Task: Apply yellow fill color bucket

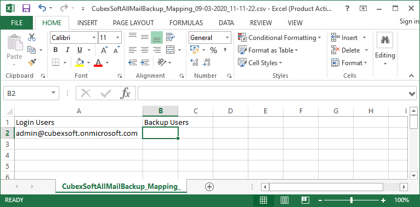Action: pos(80,62)
